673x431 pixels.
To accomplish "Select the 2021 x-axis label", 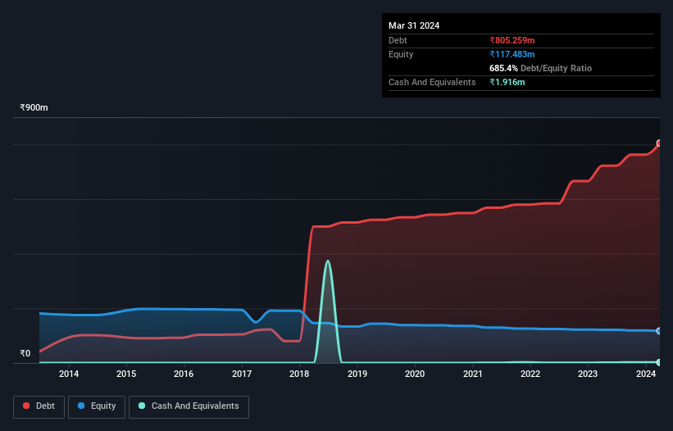I will pos(472,374).
